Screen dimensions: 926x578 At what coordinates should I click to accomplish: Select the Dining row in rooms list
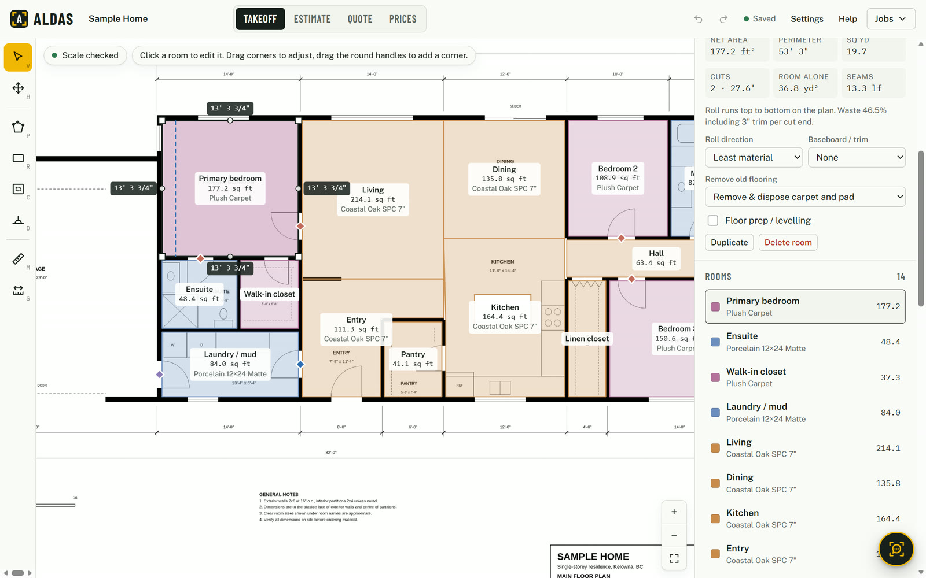pos(805,483)
